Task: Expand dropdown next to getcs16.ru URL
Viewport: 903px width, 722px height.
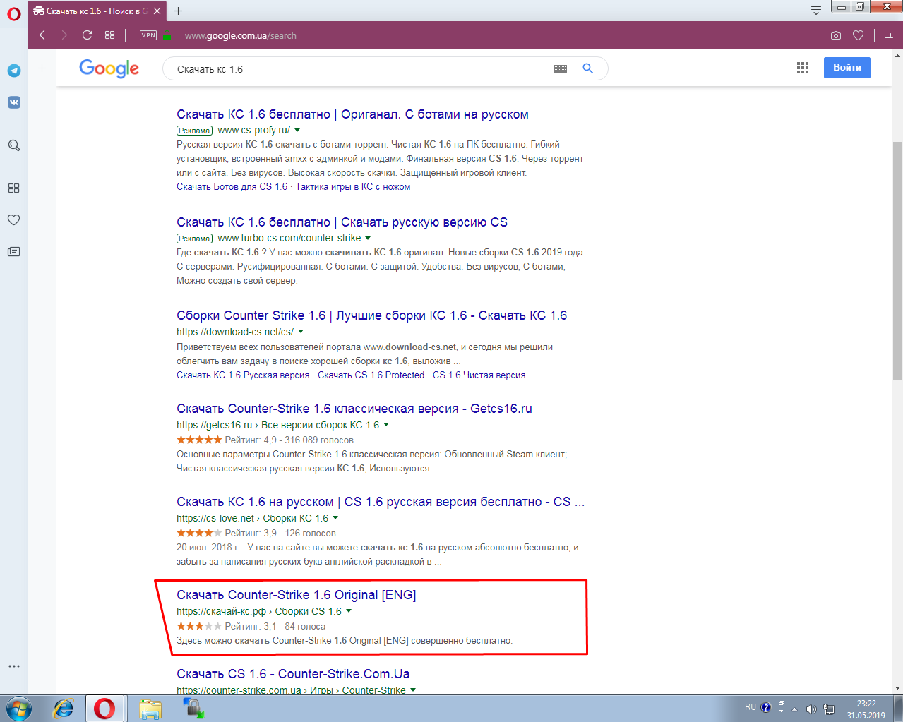Action: pyautogui.click(x=386, y=424)
